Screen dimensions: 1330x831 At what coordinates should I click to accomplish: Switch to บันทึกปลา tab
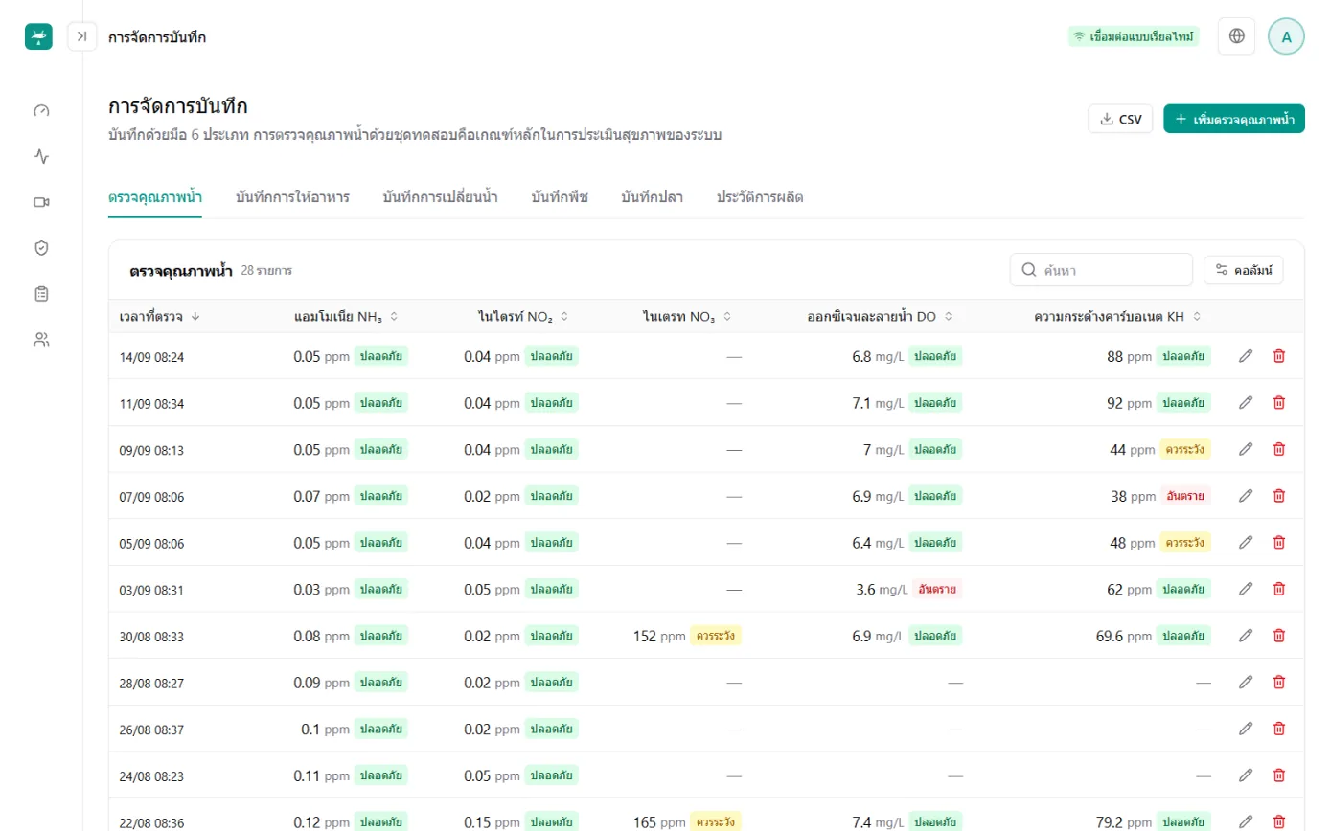(x=653, y=198)
